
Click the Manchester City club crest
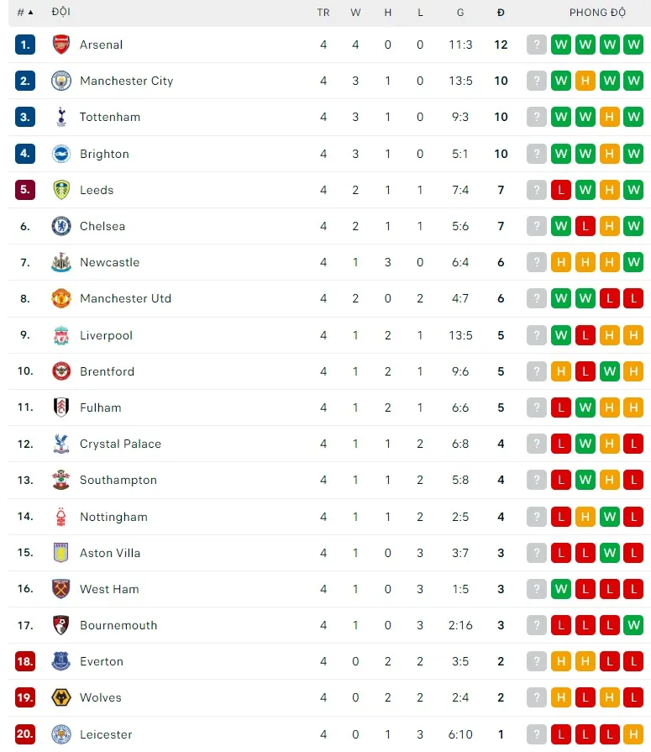coord(61,81)
